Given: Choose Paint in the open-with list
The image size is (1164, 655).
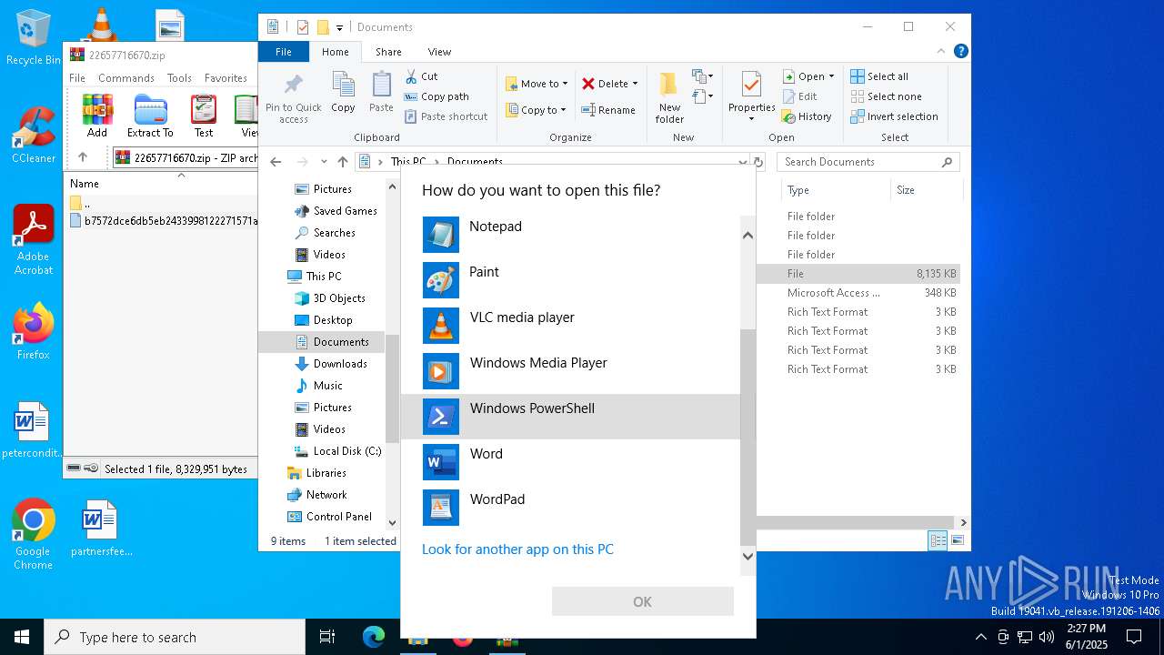Looking at the screenshot, I should click(570, 280).
